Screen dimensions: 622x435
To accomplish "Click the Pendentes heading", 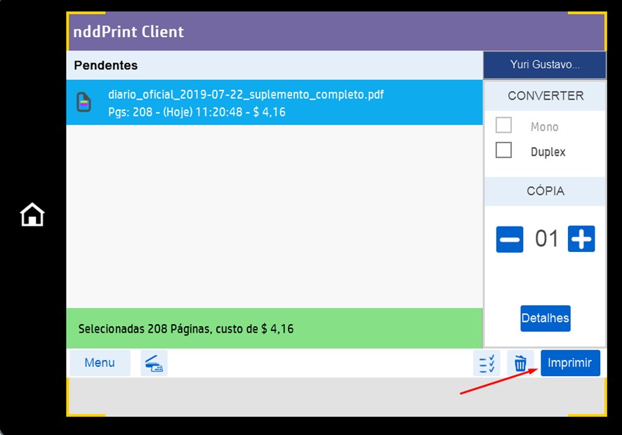I will (105, 65).
